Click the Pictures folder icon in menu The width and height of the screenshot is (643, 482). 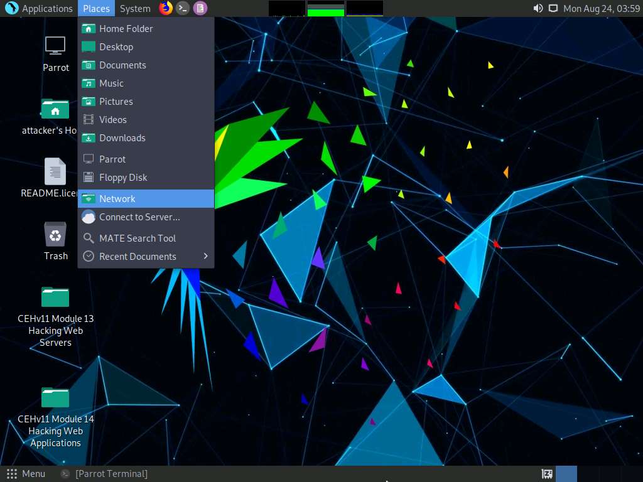(x=88, y=101)
